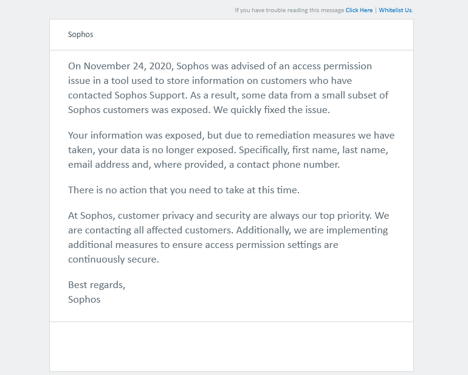Click the empty footer area of the email
Screen dimensions: 468x375
tap(231, 346)
